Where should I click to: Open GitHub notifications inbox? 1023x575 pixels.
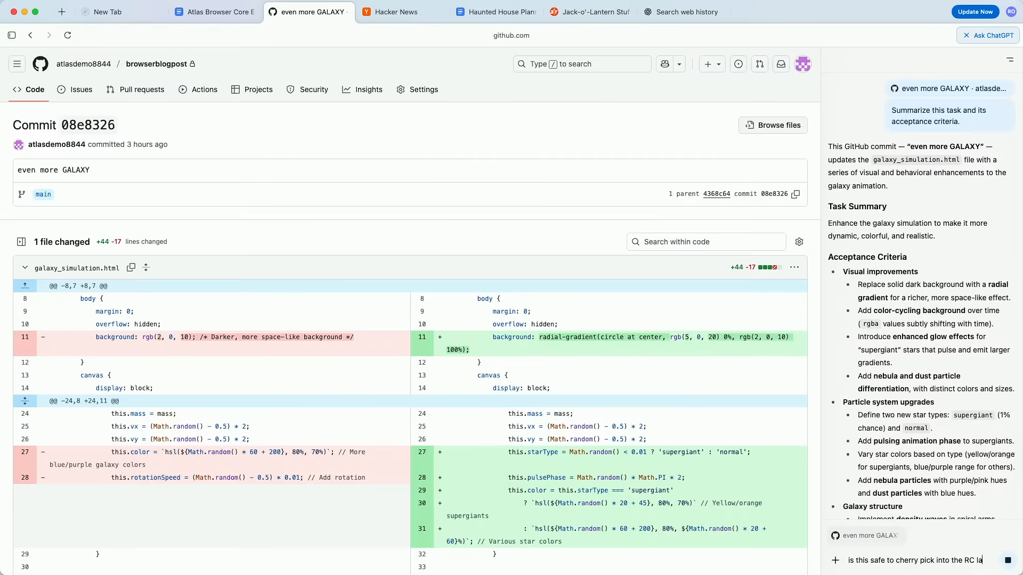click(x=781, y=64)
